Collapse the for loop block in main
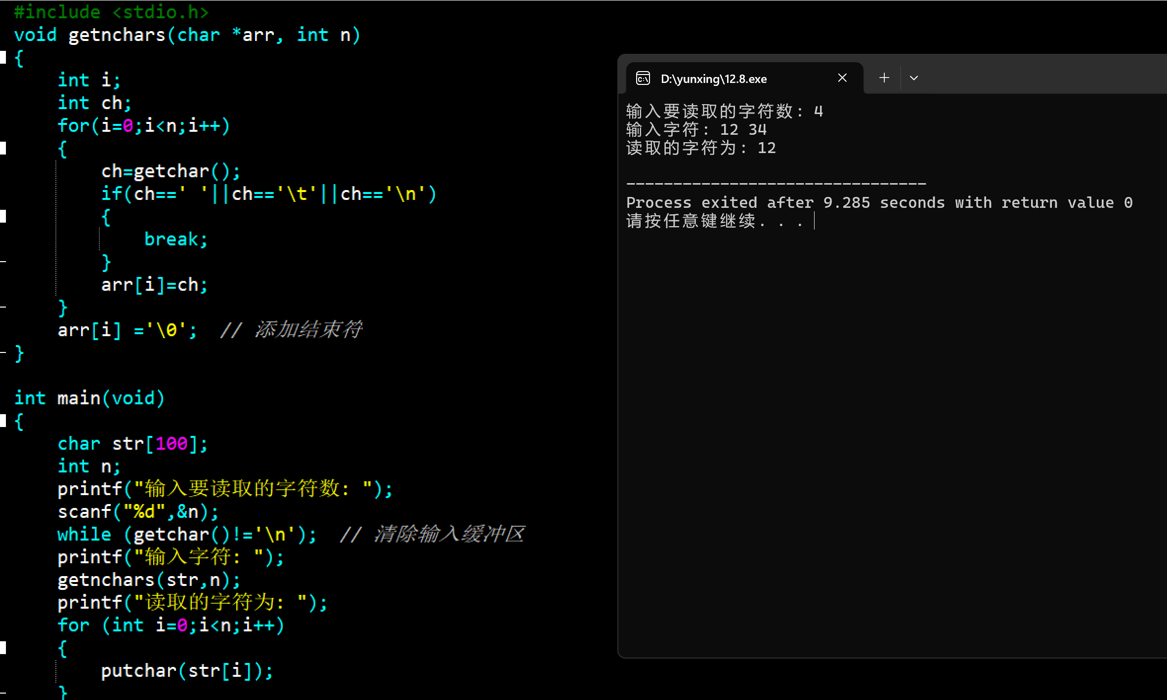This screenshot has width=1167, height=700. pos(3,647)
